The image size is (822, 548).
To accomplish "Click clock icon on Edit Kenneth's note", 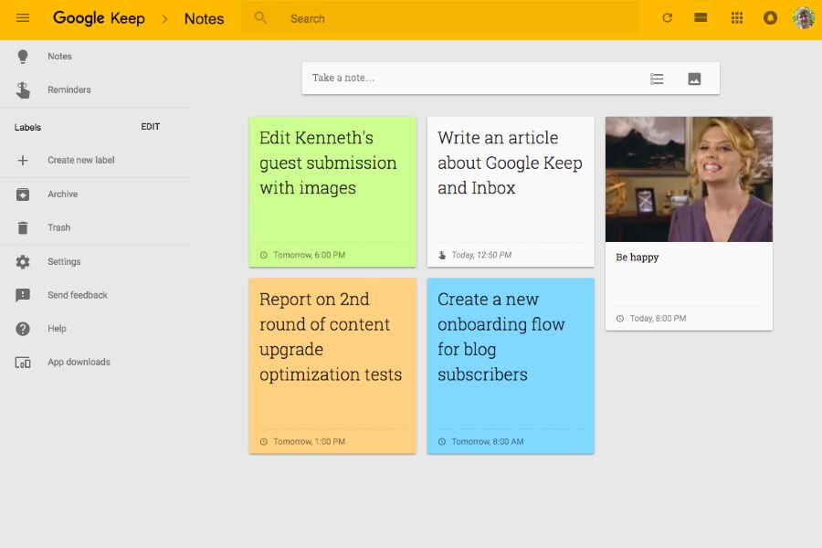I will [264, 255].
